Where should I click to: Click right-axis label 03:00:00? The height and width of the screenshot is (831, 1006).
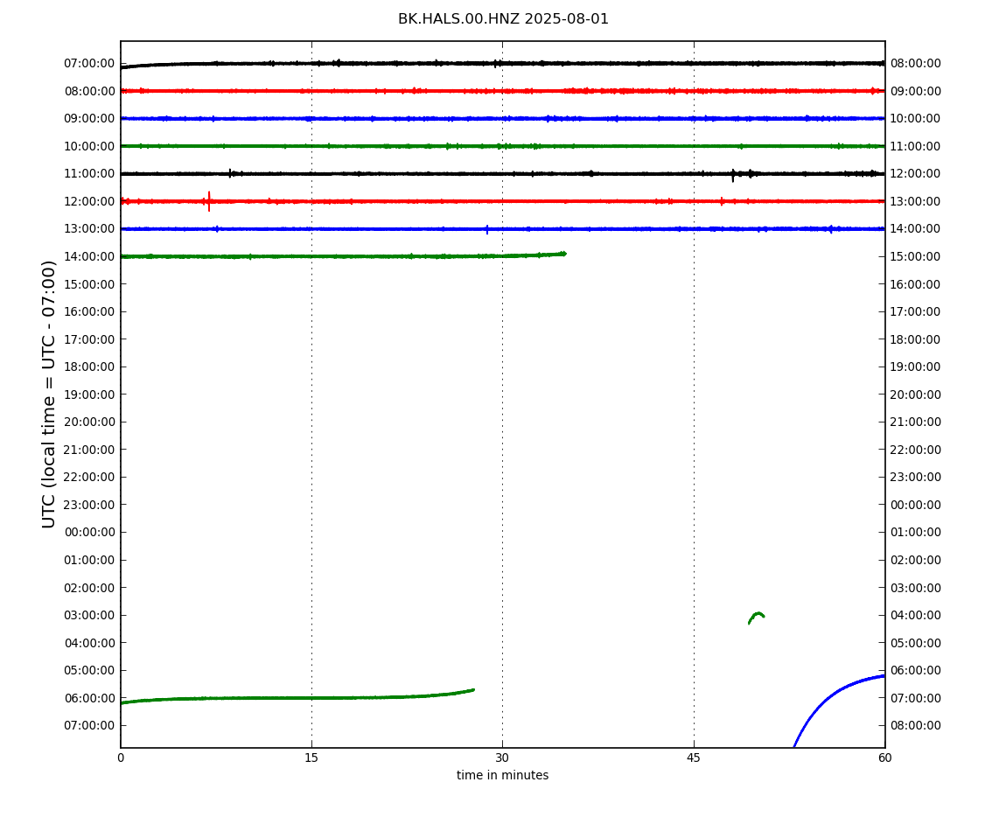(x=916, y=588)
